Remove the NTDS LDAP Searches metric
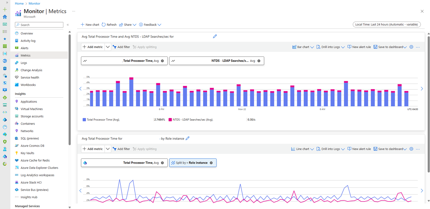Screen dimensions: 430x209 (x=259, y=61)
